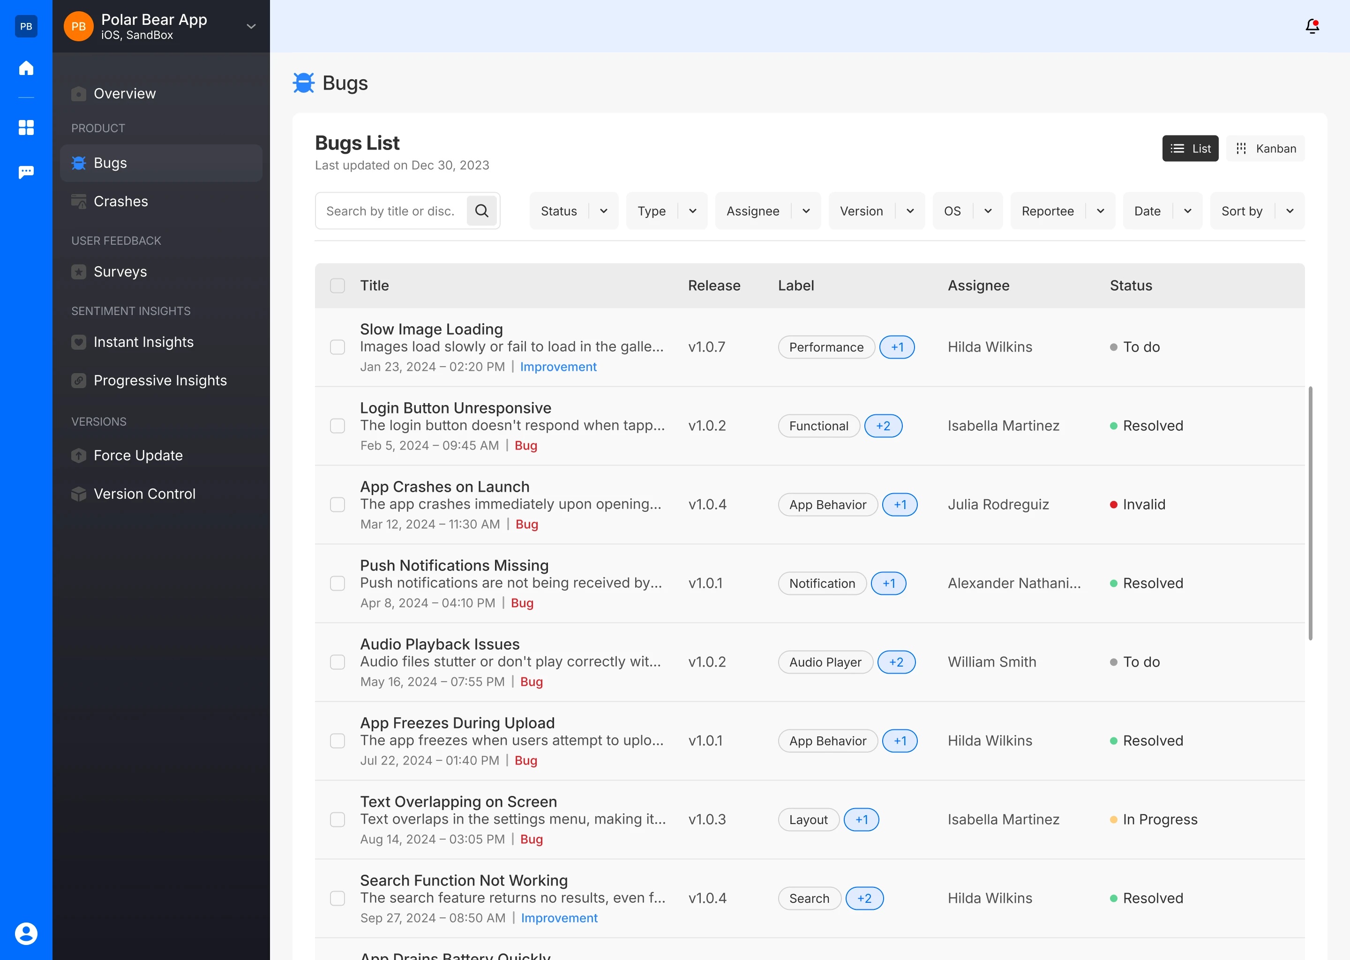Open the chat messages icon in left rail
Image resolution: width=1350 pixels, height=960 pixels.
point(26,172)
